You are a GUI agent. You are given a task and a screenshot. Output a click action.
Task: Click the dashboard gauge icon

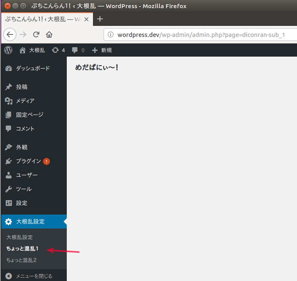tap(9, 69)
